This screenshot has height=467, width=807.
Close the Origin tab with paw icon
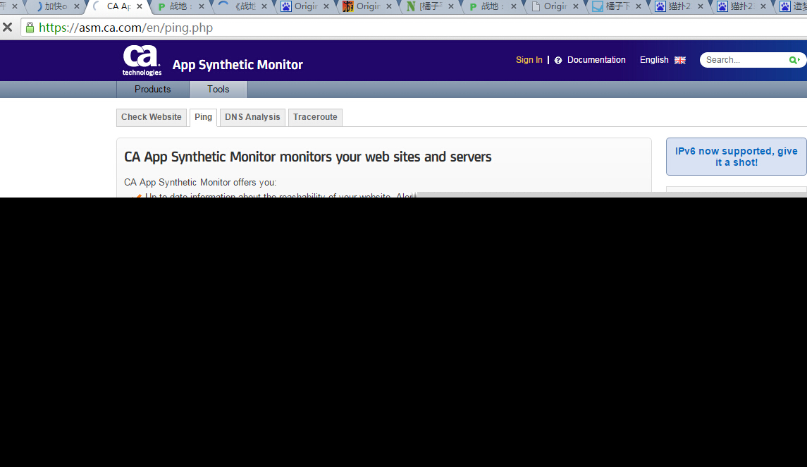pos(326,6)
